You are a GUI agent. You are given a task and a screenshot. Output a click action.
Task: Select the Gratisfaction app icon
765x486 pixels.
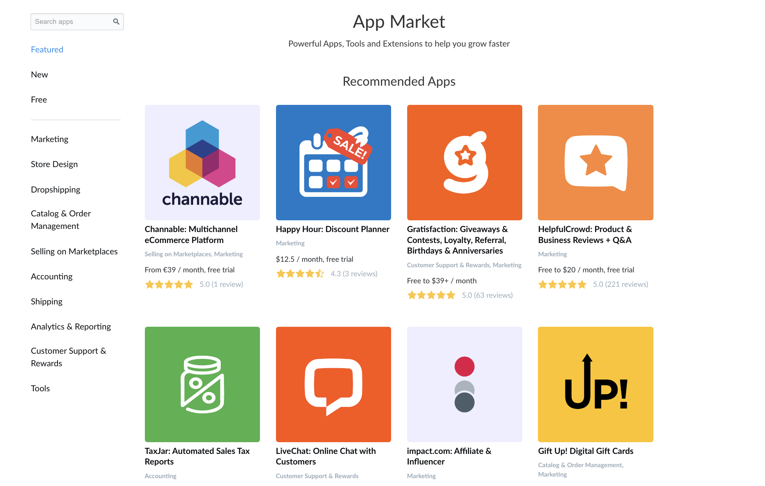click(464, 162)
